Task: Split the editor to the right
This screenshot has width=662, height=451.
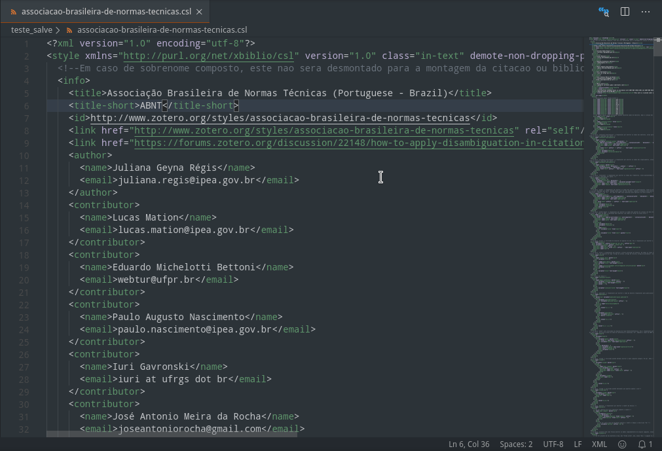Action: click(x=625, y=12)
